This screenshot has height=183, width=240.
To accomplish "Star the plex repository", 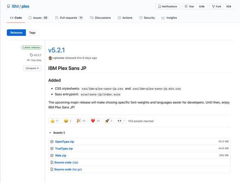I will [x=189, y=6].
